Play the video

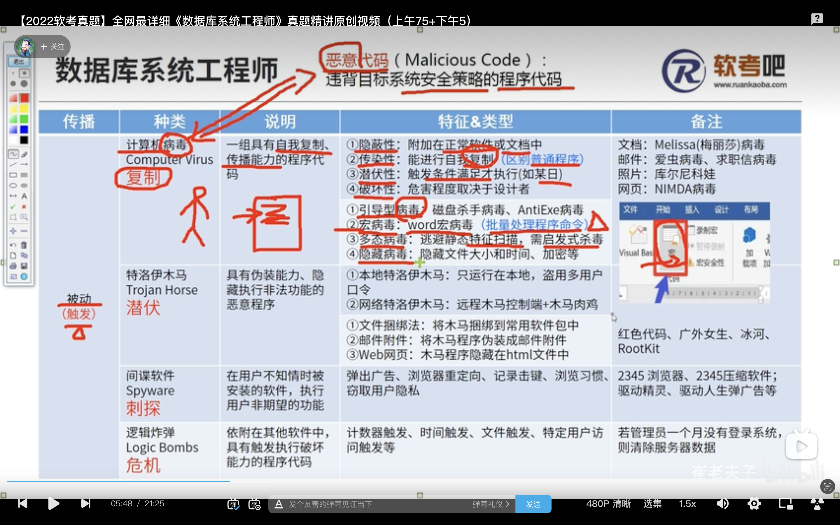pos(53,503)
